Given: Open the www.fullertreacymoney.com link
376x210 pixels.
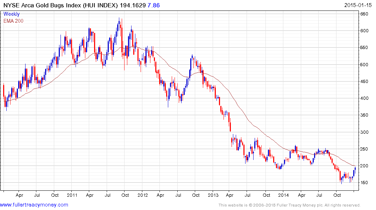Looking at the screenshot, I should coord(34,205).
